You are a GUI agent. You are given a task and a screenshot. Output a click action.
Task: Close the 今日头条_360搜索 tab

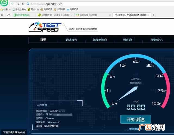coord(110,15)
